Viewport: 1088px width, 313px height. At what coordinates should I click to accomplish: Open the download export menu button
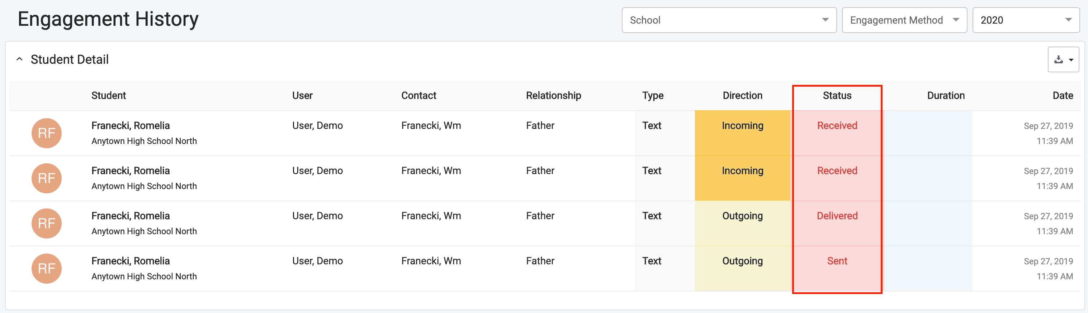point(1063,59)
